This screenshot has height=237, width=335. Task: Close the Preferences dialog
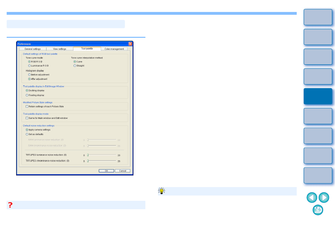[130, 44]
